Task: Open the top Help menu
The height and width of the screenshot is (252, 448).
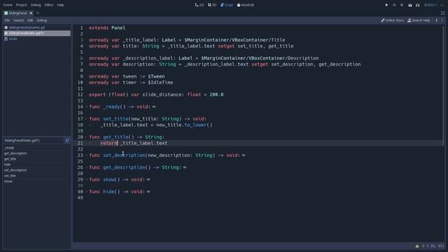Action: (61, 5)
